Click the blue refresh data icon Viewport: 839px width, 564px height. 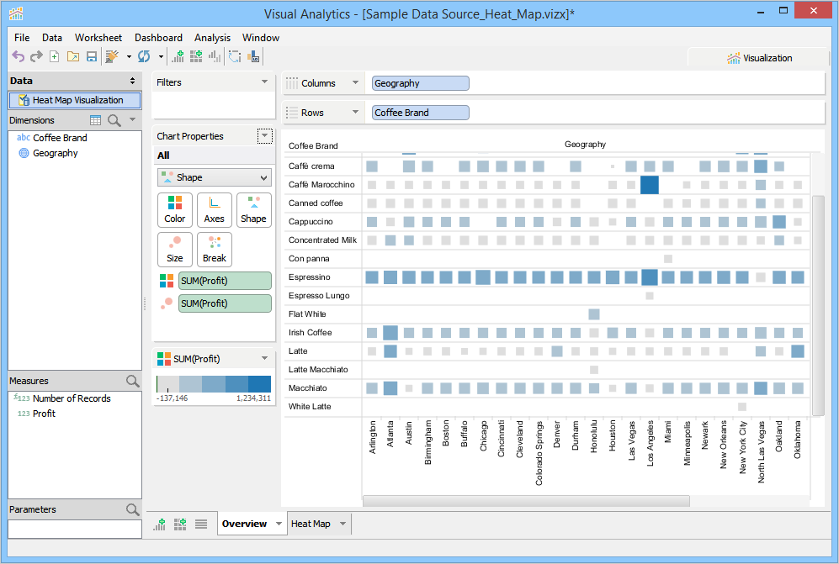(144, 56)
